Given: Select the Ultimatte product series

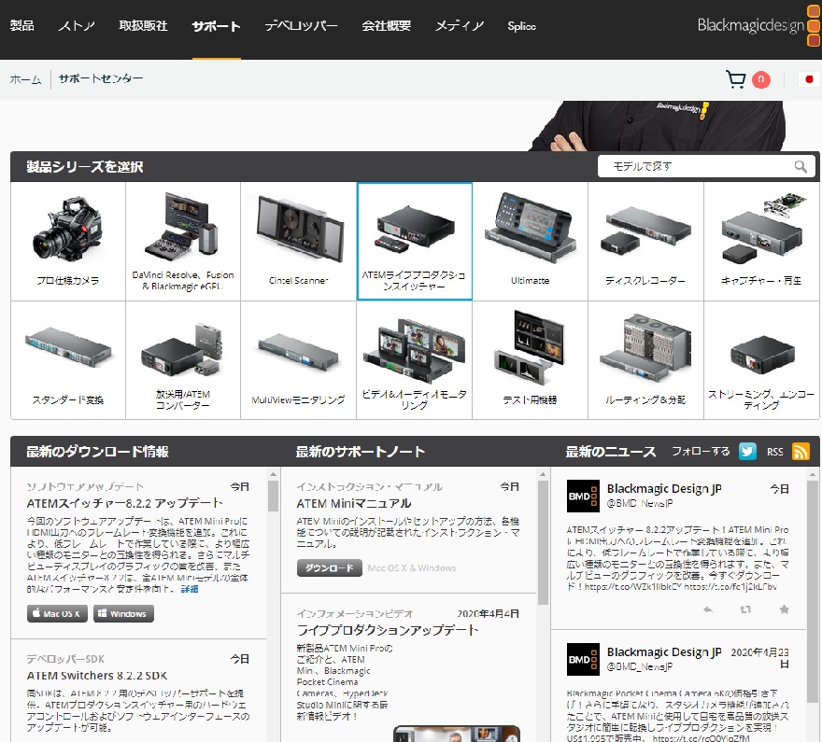Looking at the screenshot, I should click(530, 242).
